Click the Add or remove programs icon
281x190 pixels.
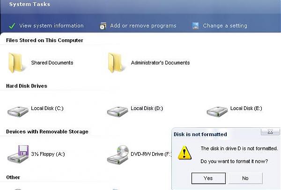coord(103,26)
